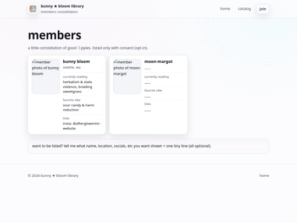The image size is (297, 223).
Task: Click the members page heading
Action: tap(54, 35)
